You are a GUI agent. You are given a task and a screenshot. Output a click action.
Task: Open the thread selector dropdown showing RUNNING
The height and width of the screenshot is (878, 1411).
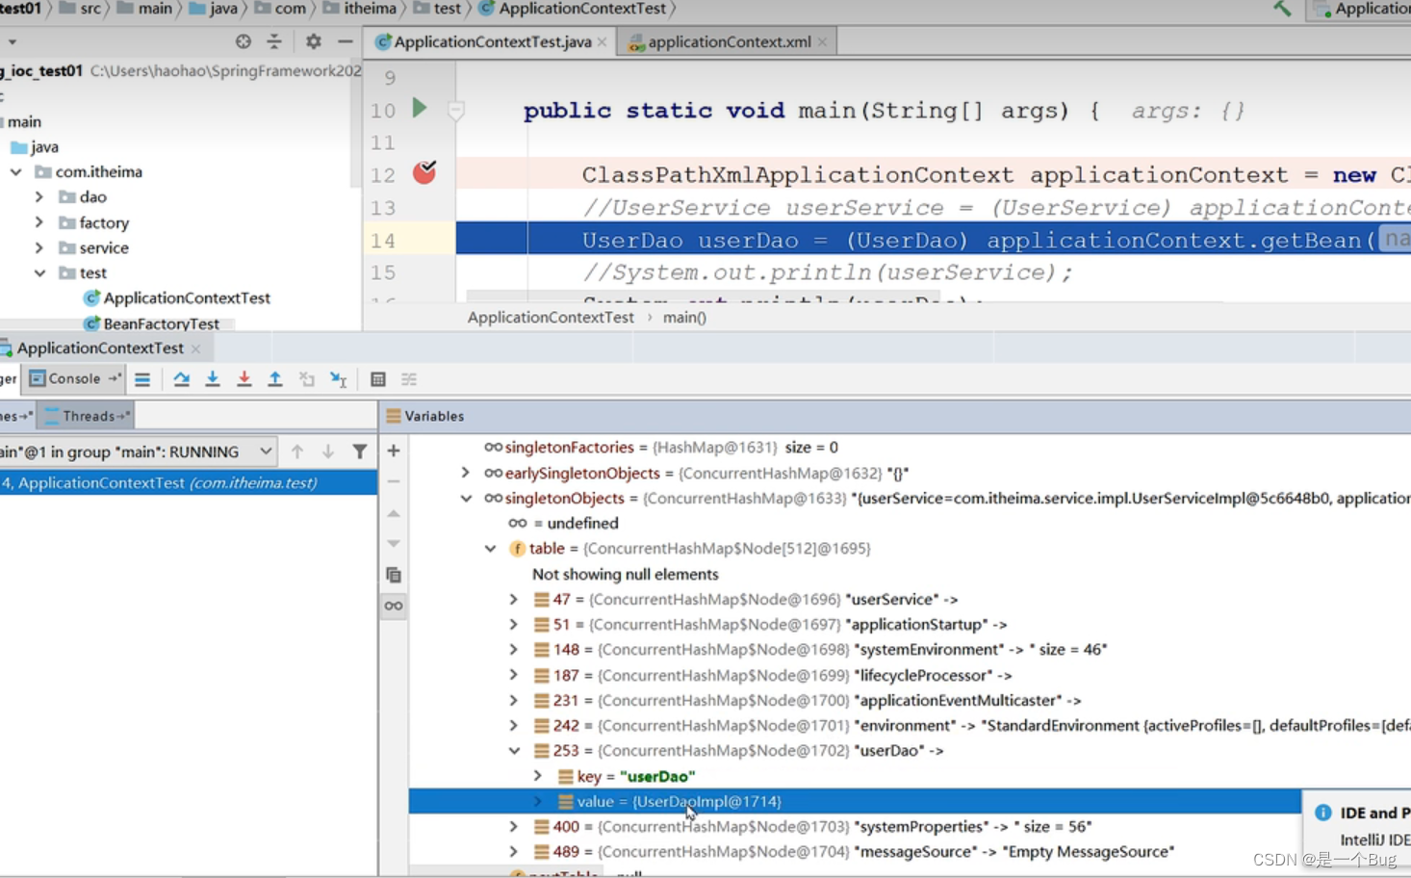click(x=265, y=452)
